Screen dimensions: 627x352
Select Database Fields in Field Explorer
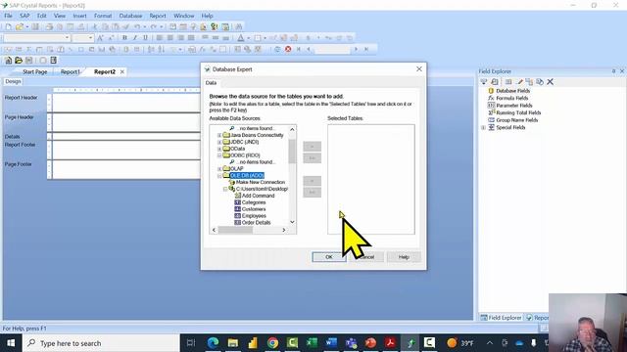click(512, 91)
